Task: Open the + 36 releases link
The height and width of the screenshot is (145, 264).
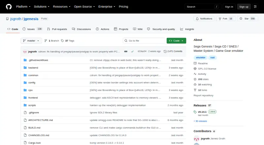Action: 200,121
